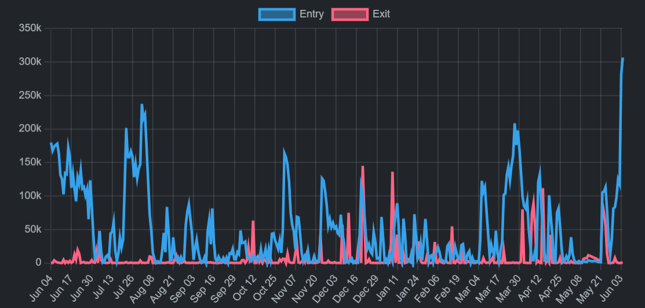Screen dimensions: 645x308
Task: Click the Entry peak near Jul 26
Action: click(x=126, y=129)
